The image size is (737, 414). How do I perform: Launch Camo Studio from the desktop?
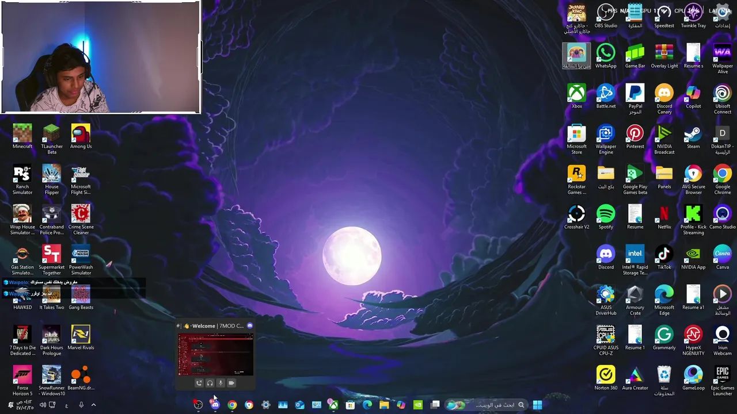click(722, 217)
